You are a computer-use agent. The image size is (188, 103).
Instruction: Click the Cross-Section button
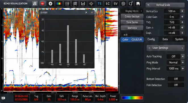(132, 16)
